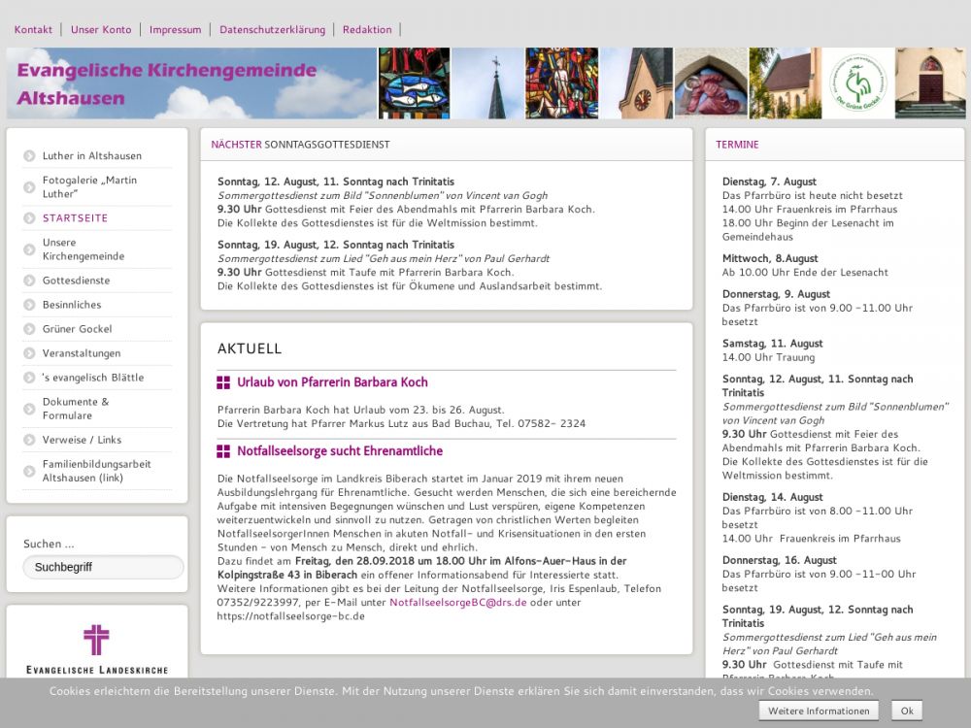Open Fotogalerie Martin Luther in sidebar
Viewport: 971px width, 728px height.
click(x=89, y=186)
